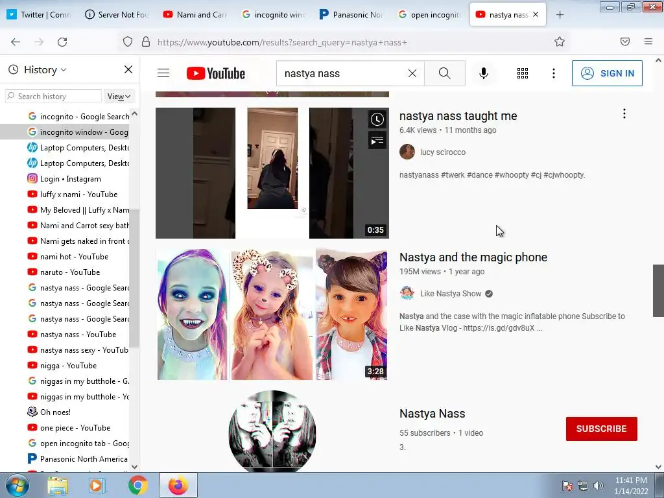
Task: Open 'incognito - Google Search' history entry
Action: click(78, 117)
